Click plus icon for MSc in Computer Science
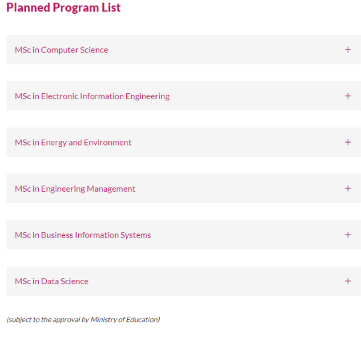Image resolution: width=361 pixels, height=338 pixels. coord(348,50)
